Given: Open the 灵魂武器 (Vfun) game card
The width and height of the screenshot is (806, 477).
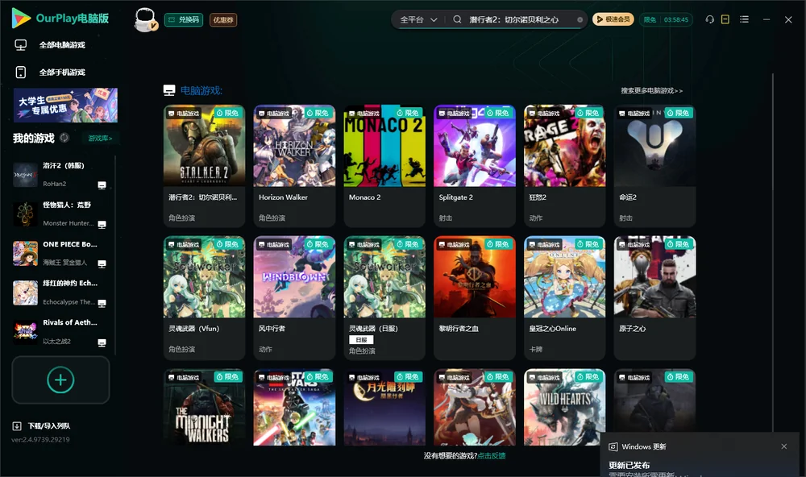Looking at the screenshot, I should tap(204, 297).
